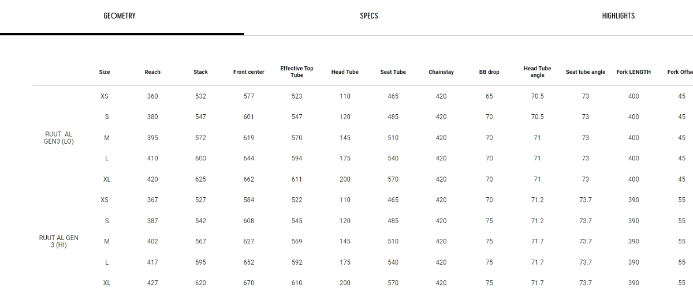
Task: Open the HIGHLIGHTS tab
Action: coord(618,16)
